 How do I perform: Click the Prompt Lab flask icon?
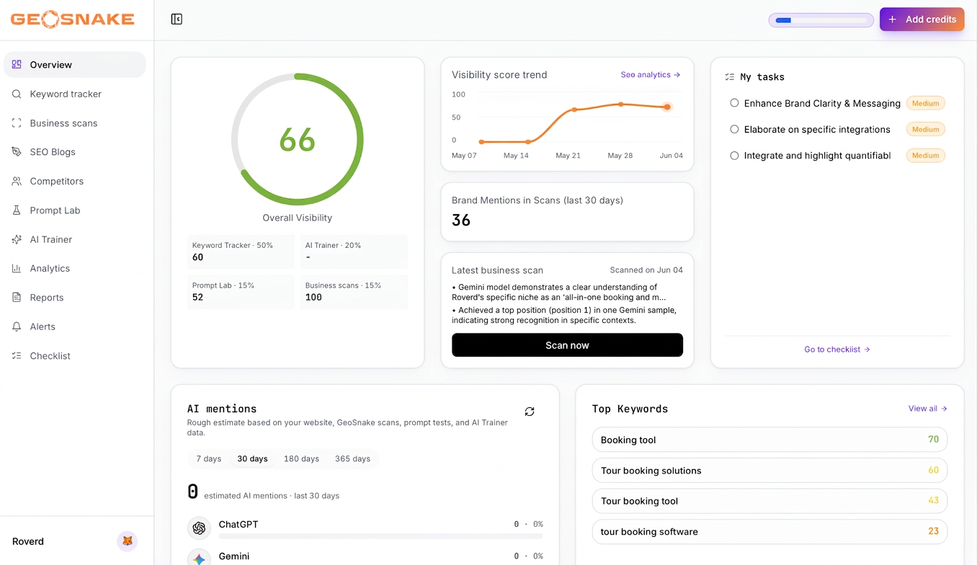click(x=17, y=210)
